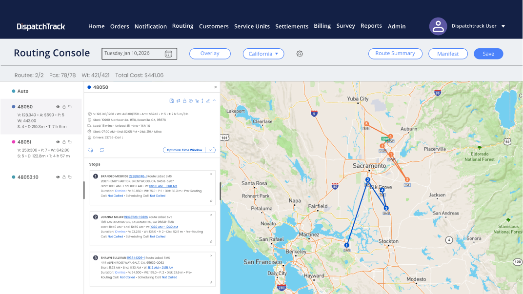Click the blue Save button
The width and height of the screenshot is (523, 294).
488,54
